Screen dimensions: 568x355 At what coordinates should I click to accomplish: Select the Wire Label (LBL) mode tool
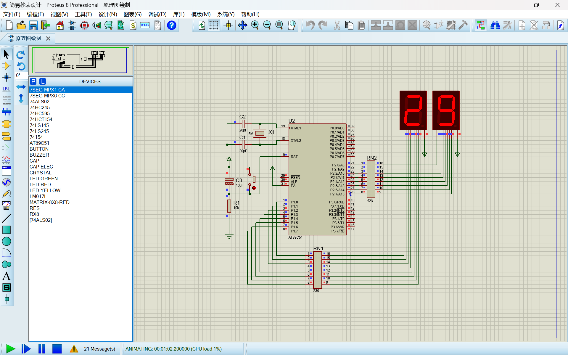click(x=6, y=89)
